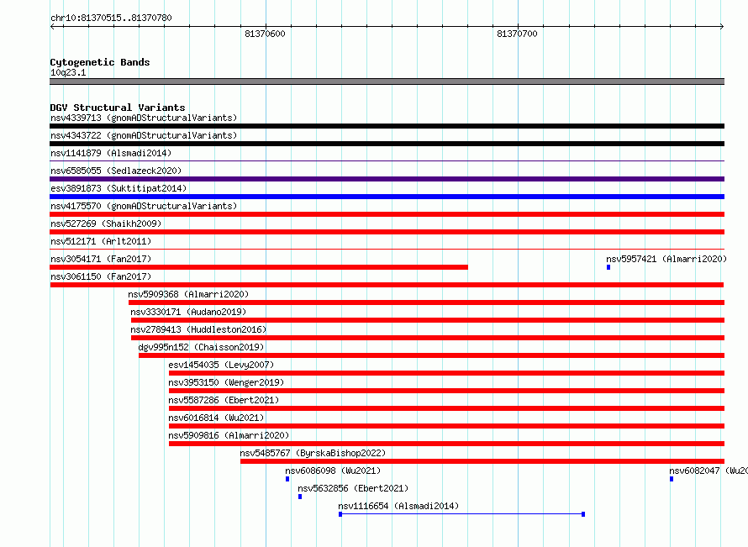The height and width of the screenshot is (547, 748).
Task: Select the nsv3061150 Fan2017 label
Action: pyautogui.click(x=101, y=276)
